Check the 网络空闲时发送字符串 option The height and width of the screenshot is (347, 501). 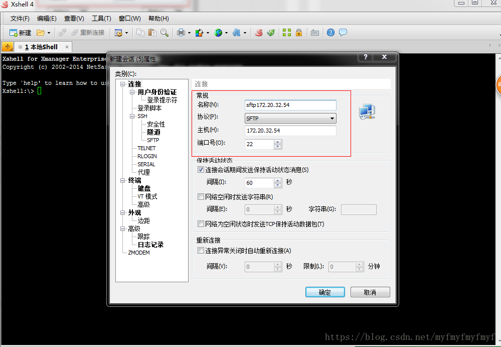(x=201, y=196)
